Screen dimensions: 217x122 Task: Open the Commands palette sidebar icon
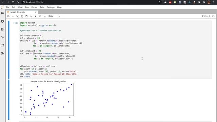tap(2, 29)
